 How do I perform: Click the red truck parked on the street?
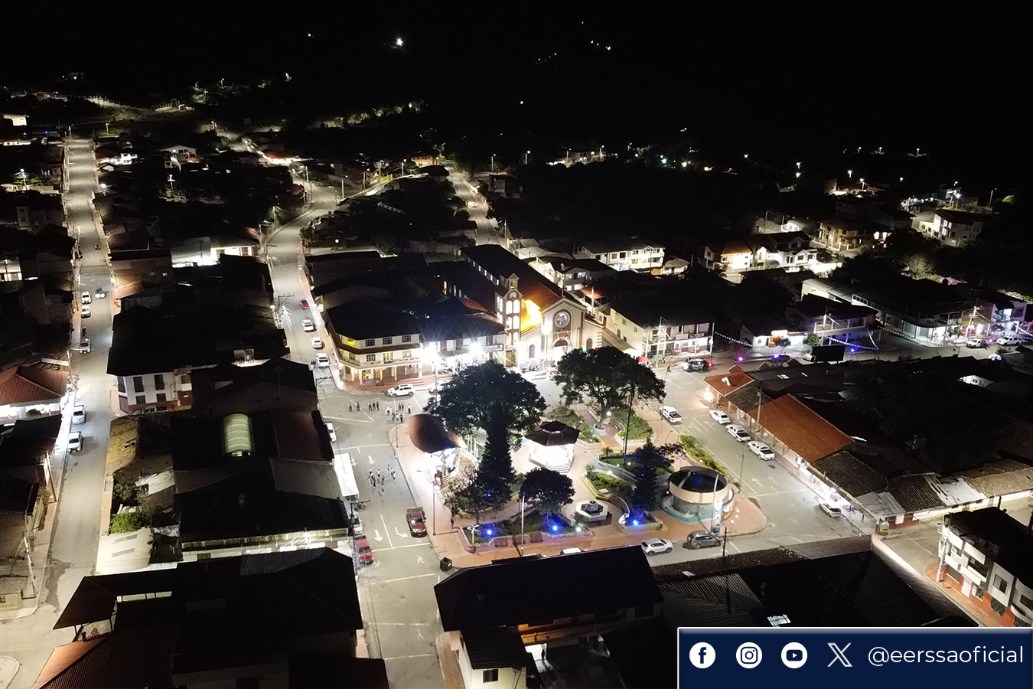[x=415, y=523]
